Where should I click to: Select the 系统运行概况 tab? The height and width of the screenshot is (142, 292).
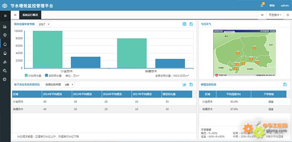(x=30, y=15)
